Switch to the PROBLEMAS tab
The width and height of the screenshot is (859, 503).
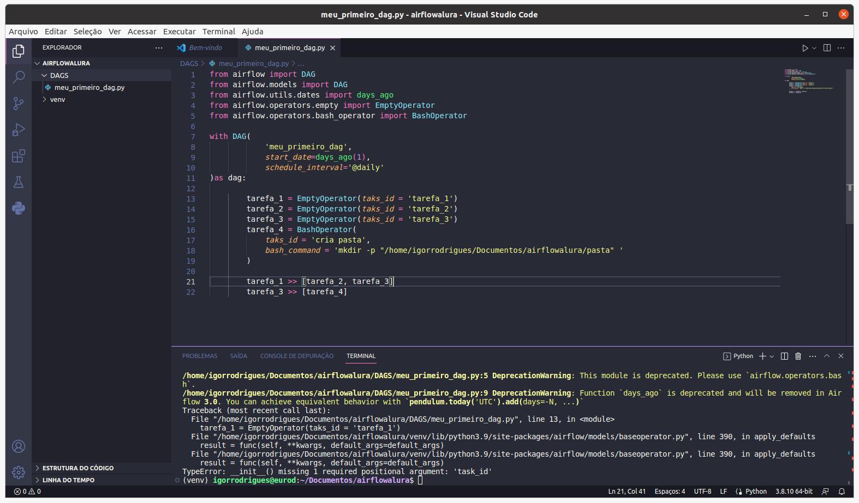pos(200,356)
